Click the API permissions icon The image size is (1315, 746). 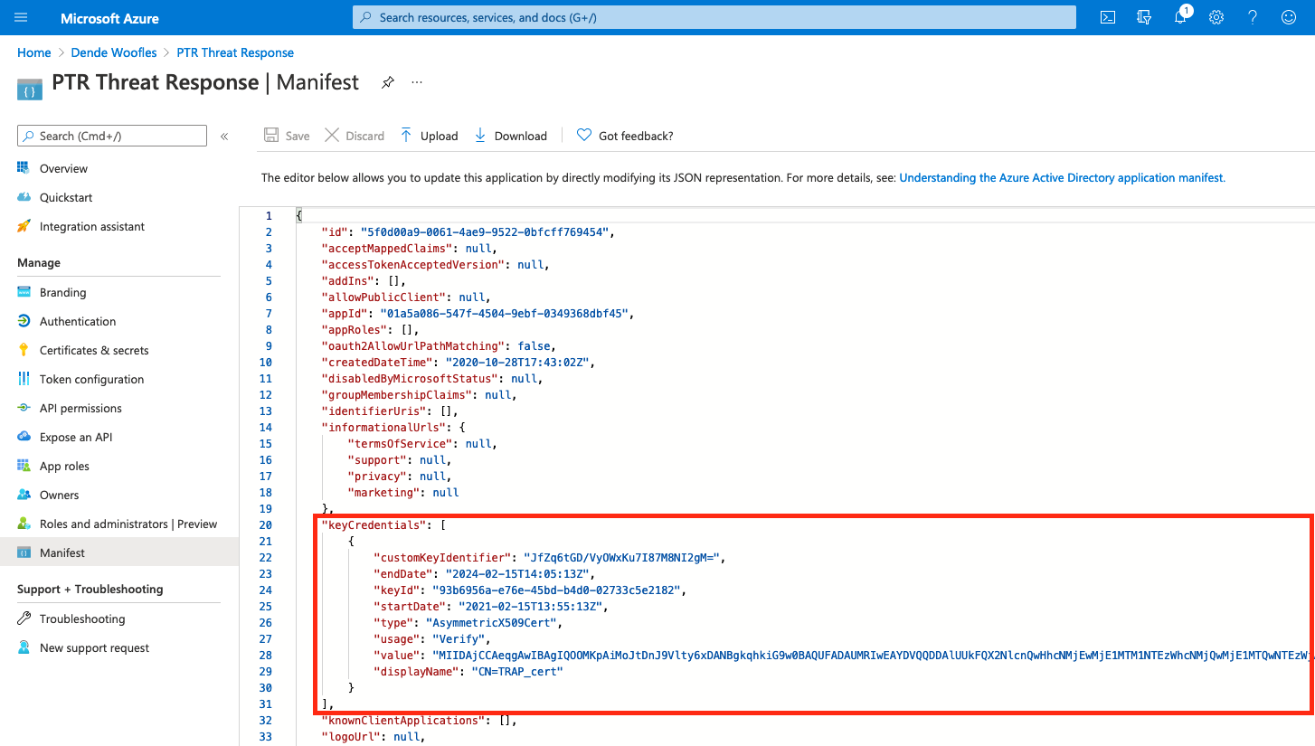click(24, 408)
